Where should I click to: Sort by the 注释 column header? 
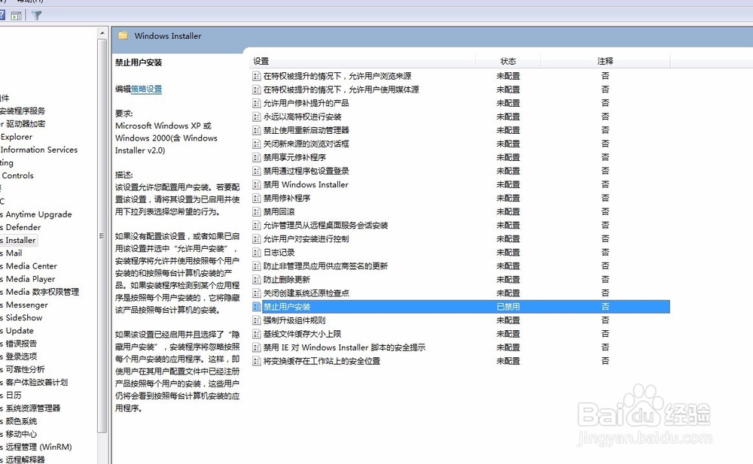point(605,61)
